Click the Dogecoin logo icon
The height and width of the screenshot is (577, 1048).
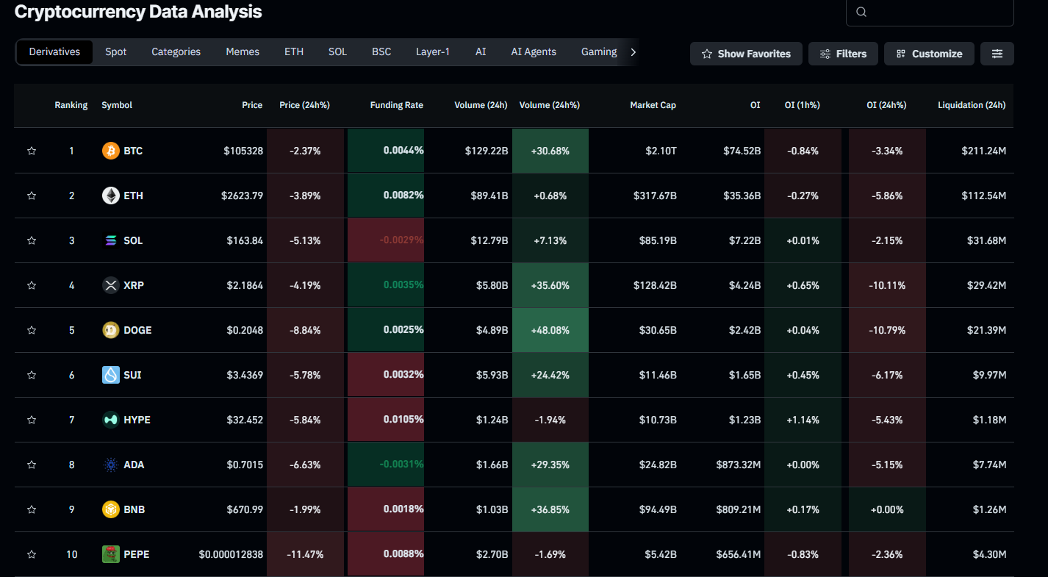tap(111, 330)
